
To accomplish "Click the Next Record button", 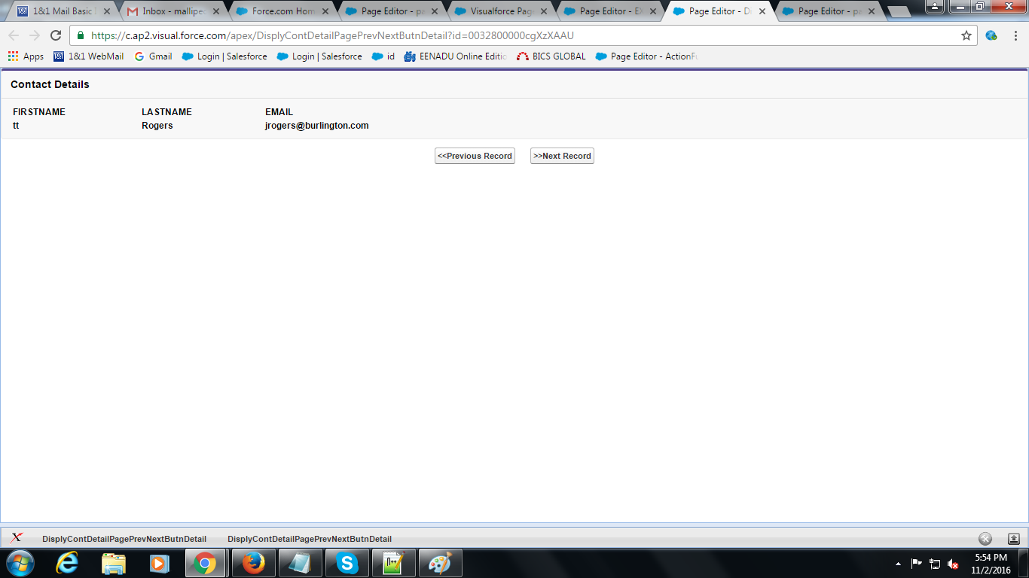I will click(x=561, y=156).
